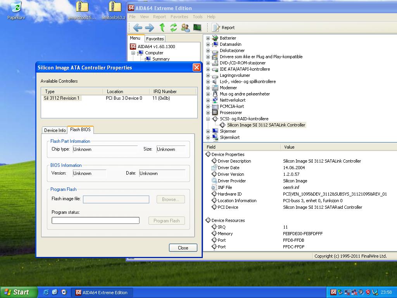397x298 pixels.
Task: Open the Favorites menu
Action: (x=179, y=17)
